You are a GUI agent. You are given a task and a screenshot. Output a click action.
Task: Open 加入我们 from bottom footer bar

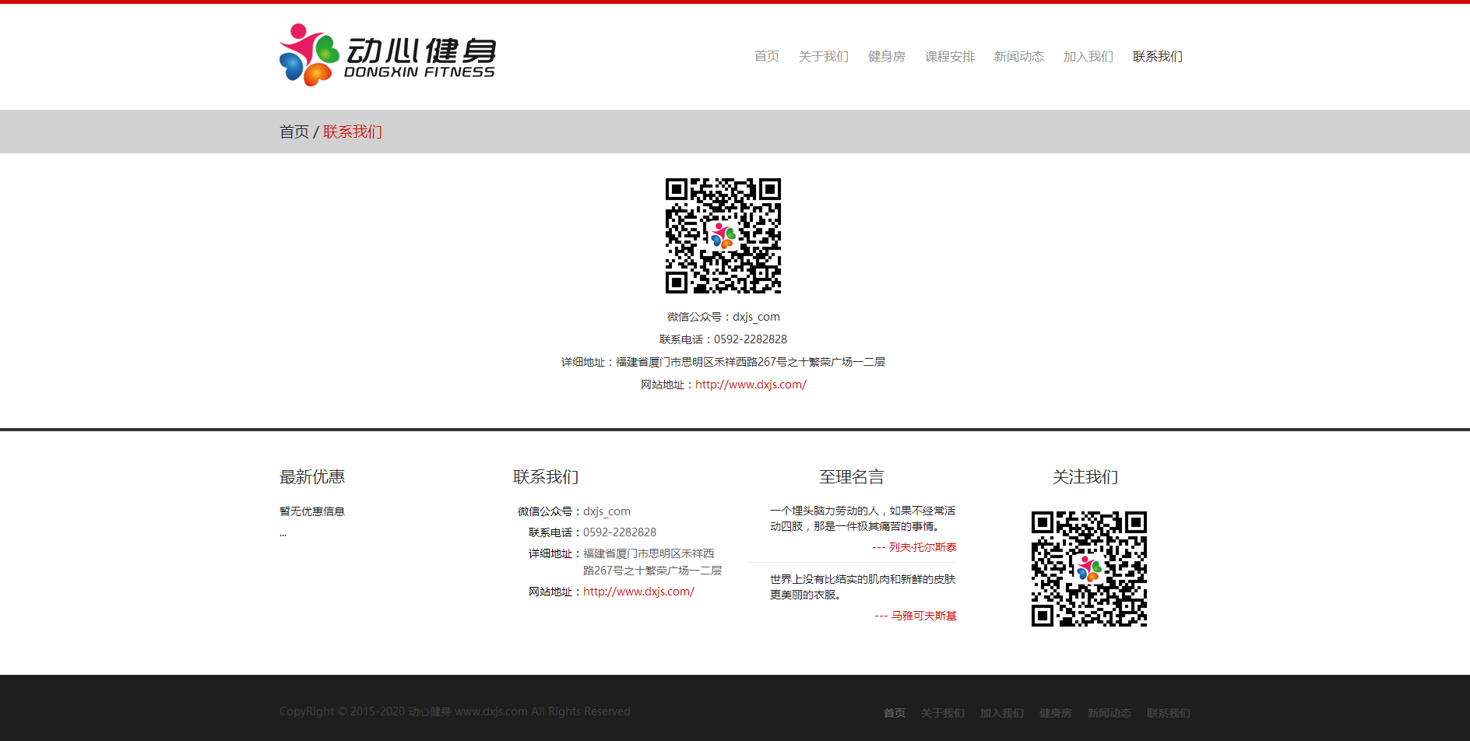1001,712
